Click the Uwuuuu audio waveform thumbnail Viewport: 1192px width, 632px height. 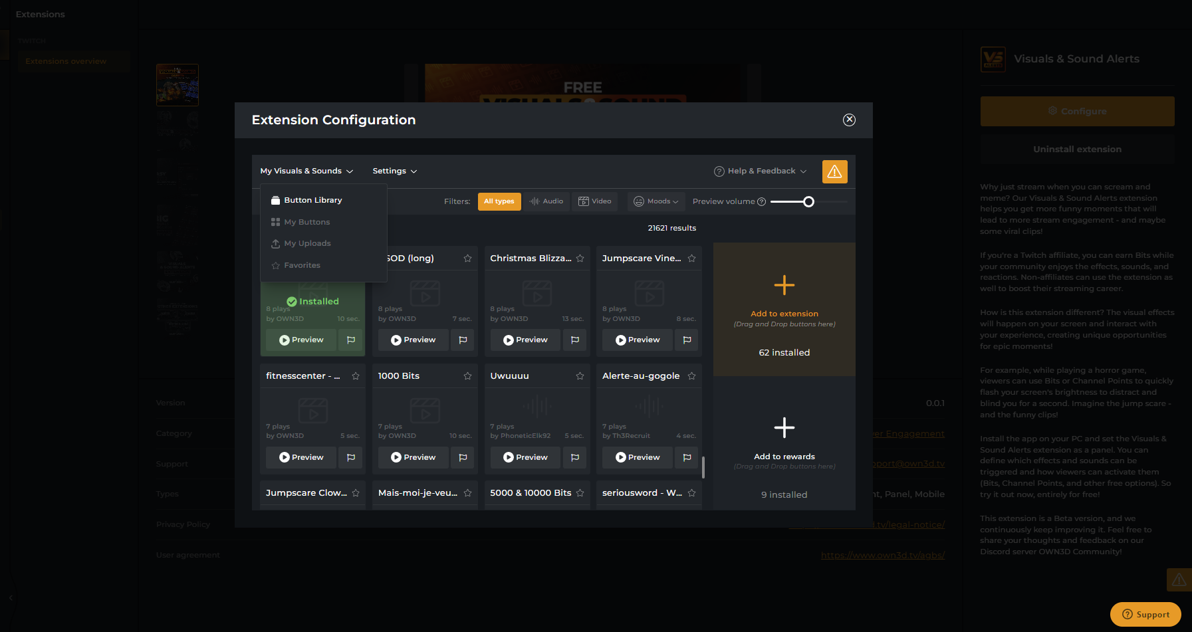(537, 405)
